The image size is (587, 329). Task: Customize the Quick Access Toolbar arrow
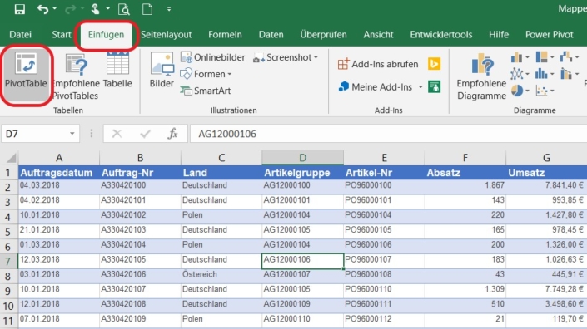tap(169, 9)
